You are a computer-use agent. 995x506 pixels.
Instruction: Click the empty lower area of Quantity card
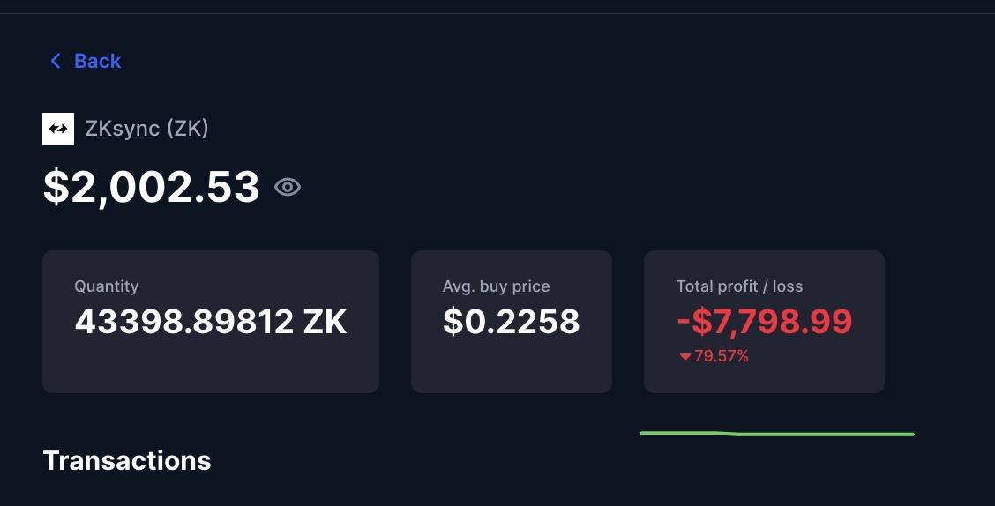pos(211,367)
